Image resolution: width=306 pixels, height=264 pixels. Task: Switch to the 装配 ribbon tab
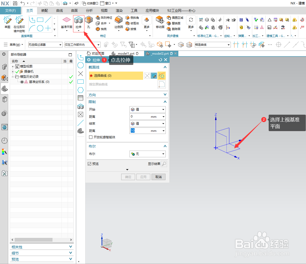[x=45, y=11]
